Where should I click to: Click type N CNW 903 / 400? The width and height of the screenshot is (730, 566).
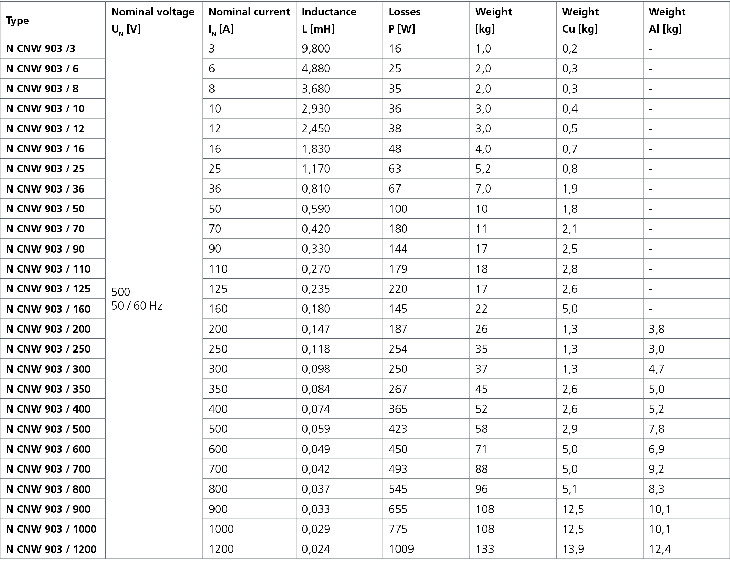(x=48, y=409)
